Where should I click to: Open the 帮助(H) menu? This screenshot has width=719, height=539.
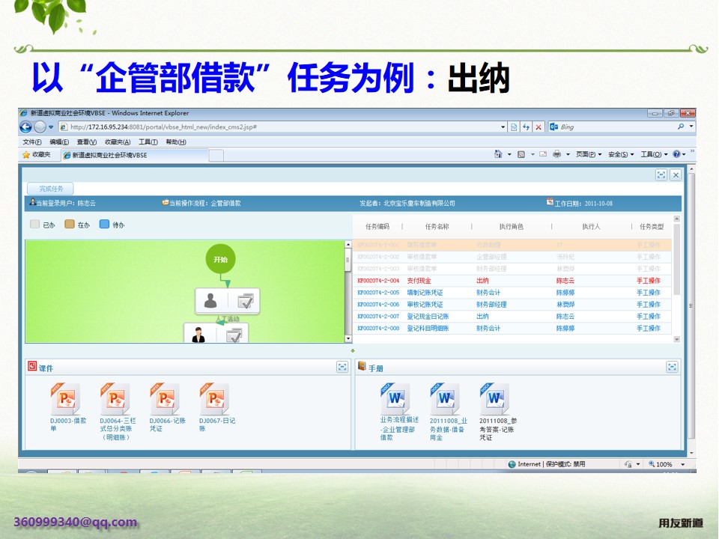[176, 141]
